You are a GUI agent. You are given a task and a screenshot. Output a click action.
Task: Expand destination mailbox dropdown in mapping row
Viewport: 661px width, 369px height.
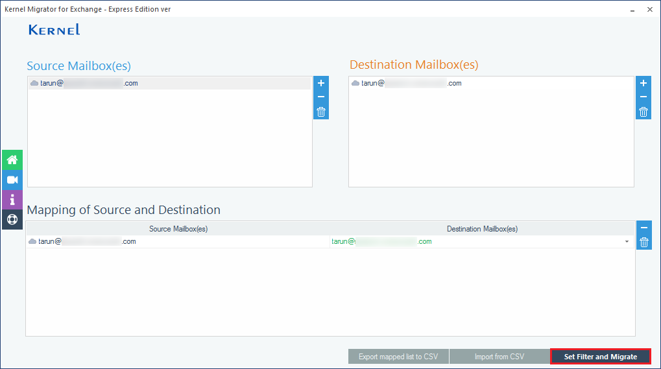pyautogui.click(x=627, y=241)
